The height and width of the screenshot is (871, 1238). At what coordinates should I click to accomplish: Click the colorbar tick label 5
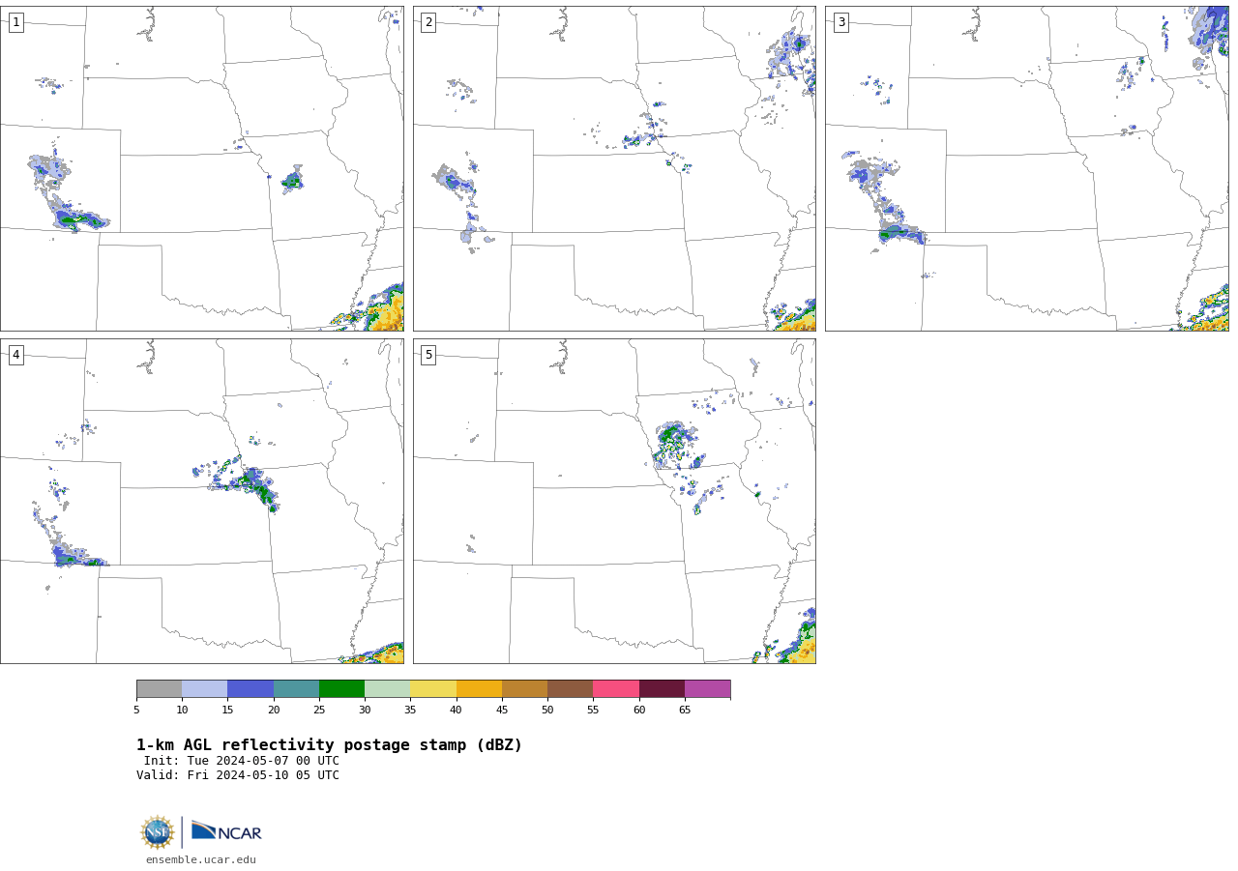coord(136,711)
